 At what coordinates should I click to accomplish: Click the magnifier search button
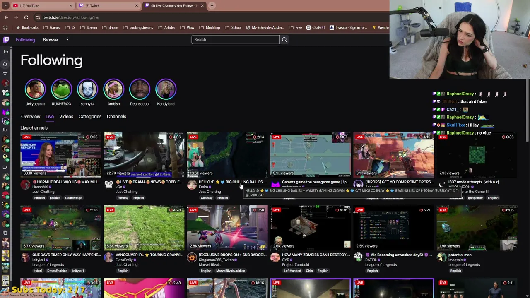point(284,40)
